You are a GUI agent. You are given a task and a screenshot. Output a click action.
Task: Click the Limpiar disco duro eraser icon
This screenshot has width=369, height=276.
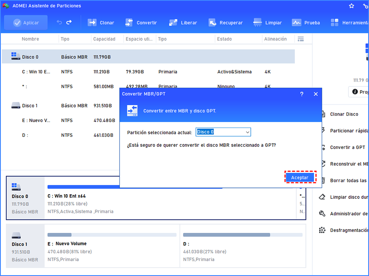322,197
